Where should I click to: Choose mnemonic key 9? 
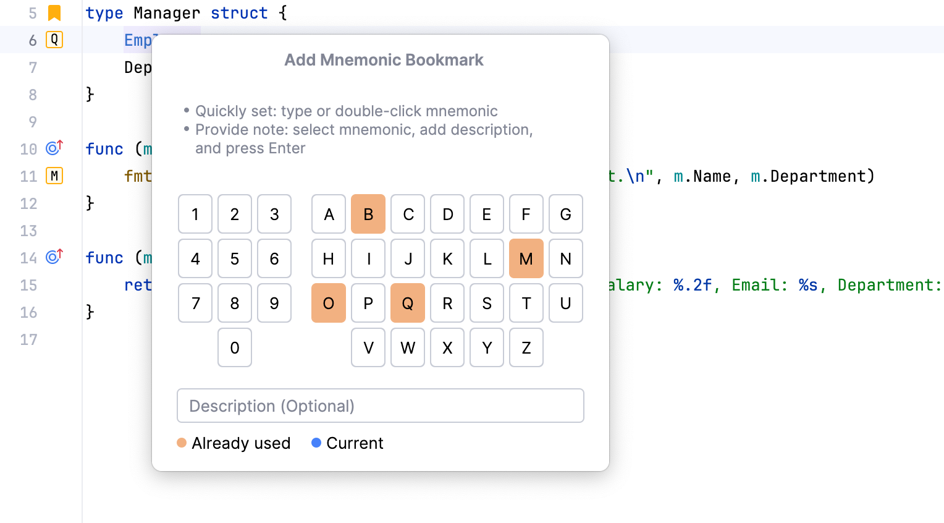pos(274,303)
